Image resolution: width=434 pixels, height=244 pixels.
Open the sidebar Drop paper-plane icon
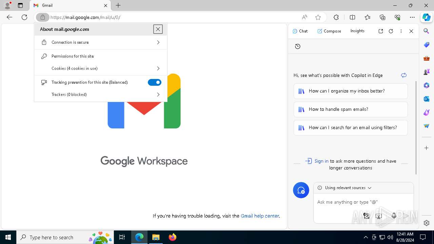(x=427, y=126)
